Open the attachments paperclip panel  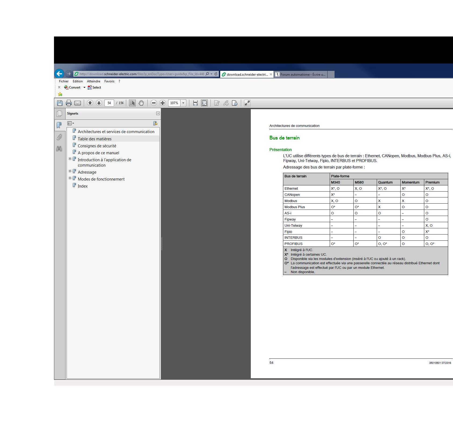[x=59, y=137]
